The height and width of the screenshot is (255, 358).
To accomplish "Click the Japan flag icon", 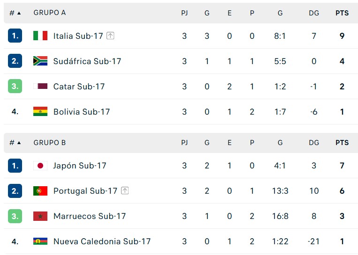I will (x=40, y=166).
